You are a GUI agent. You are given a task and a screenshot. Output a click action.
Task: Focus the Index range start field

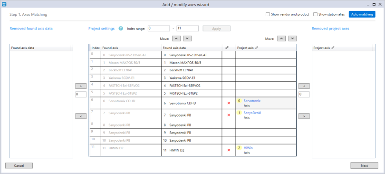[x=159, y=29]
